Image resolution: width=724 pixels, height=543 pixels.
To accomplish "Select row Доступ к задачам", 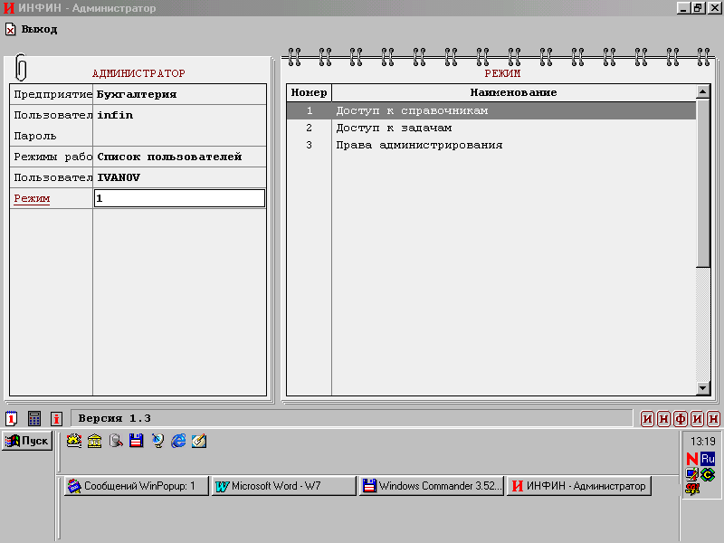I will [491, 128].
